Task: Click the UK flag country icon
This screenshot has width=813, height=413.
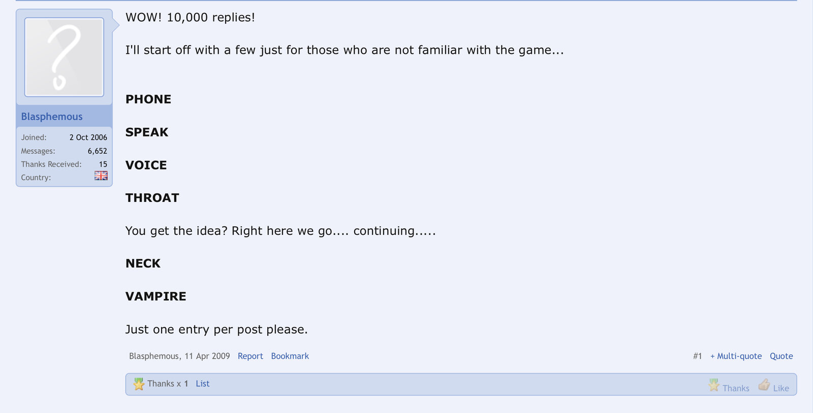Action: pyautogui.click(x=101, y=176)
